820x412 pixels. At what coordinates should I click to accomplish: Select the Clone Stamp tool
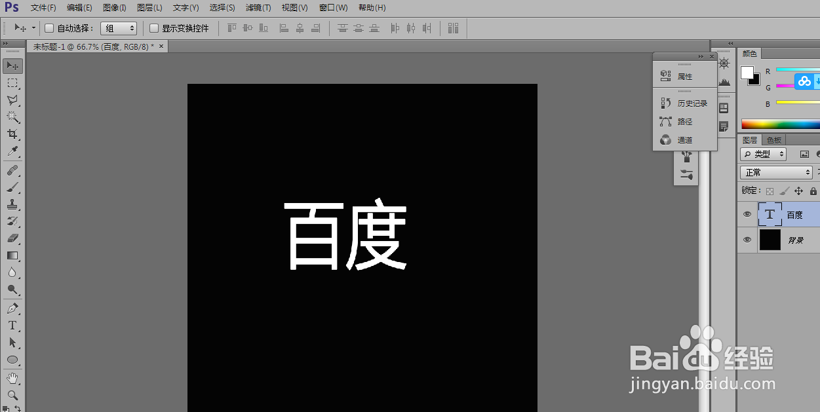point(12,204)
